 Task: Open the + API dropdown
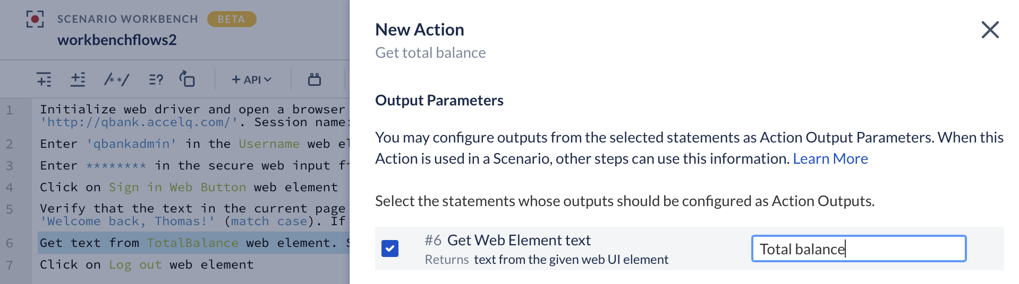pyautogui.click(x=252, y=79)
